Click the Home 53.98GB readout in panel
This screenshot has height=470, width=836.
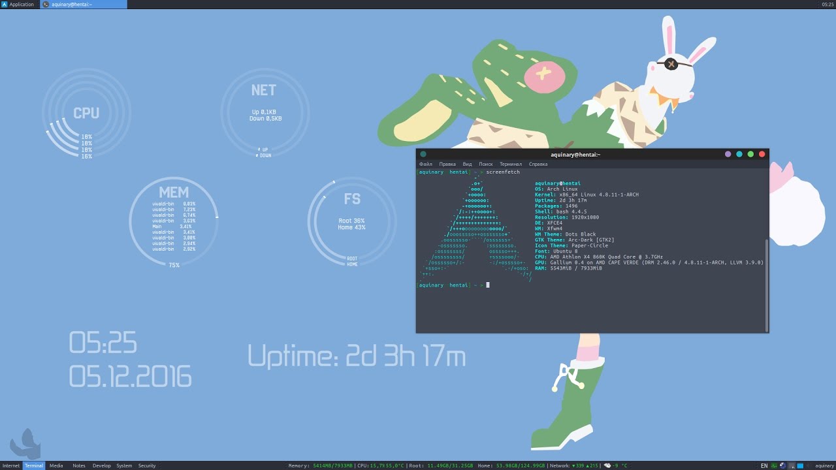click(x=511, y=465)
